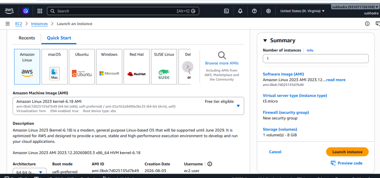Click the ec2-user username value

pos(191,171)
